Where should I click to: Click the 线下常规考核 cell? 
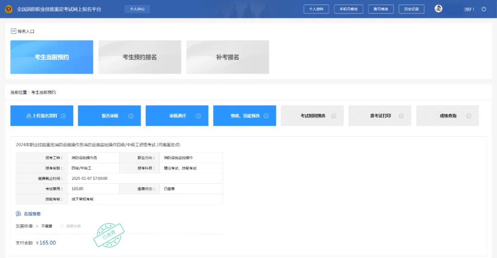tap(145, 199)
